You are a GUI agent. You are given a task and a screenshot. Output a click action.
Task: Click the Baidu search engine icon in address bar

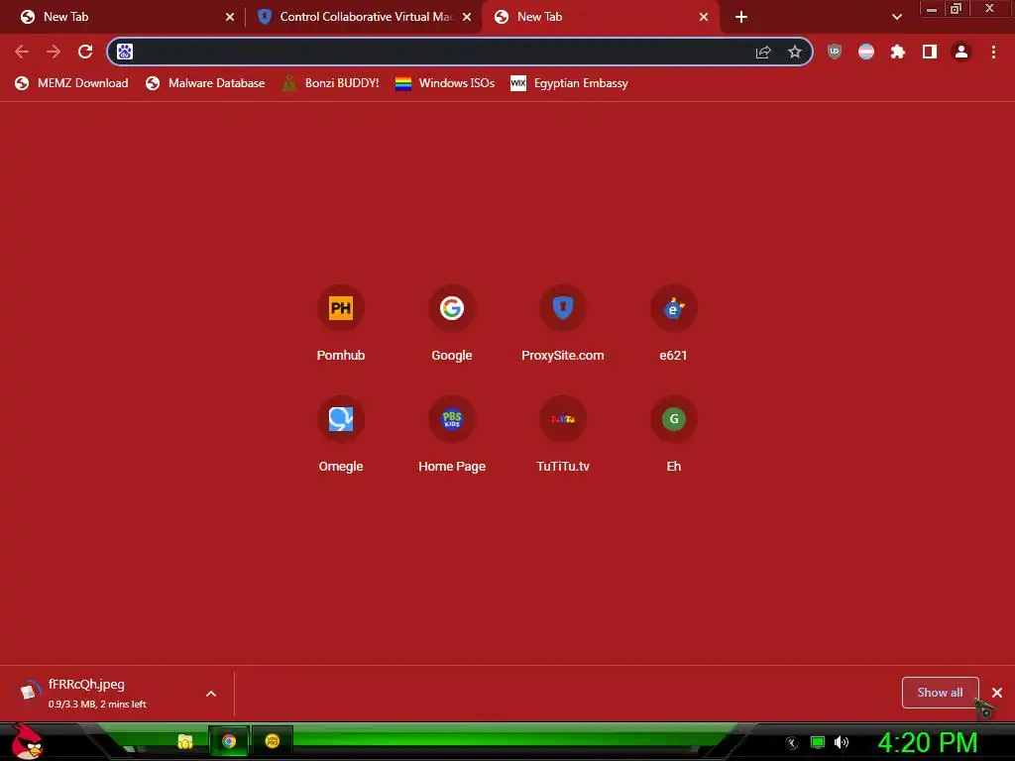[125, 52]
